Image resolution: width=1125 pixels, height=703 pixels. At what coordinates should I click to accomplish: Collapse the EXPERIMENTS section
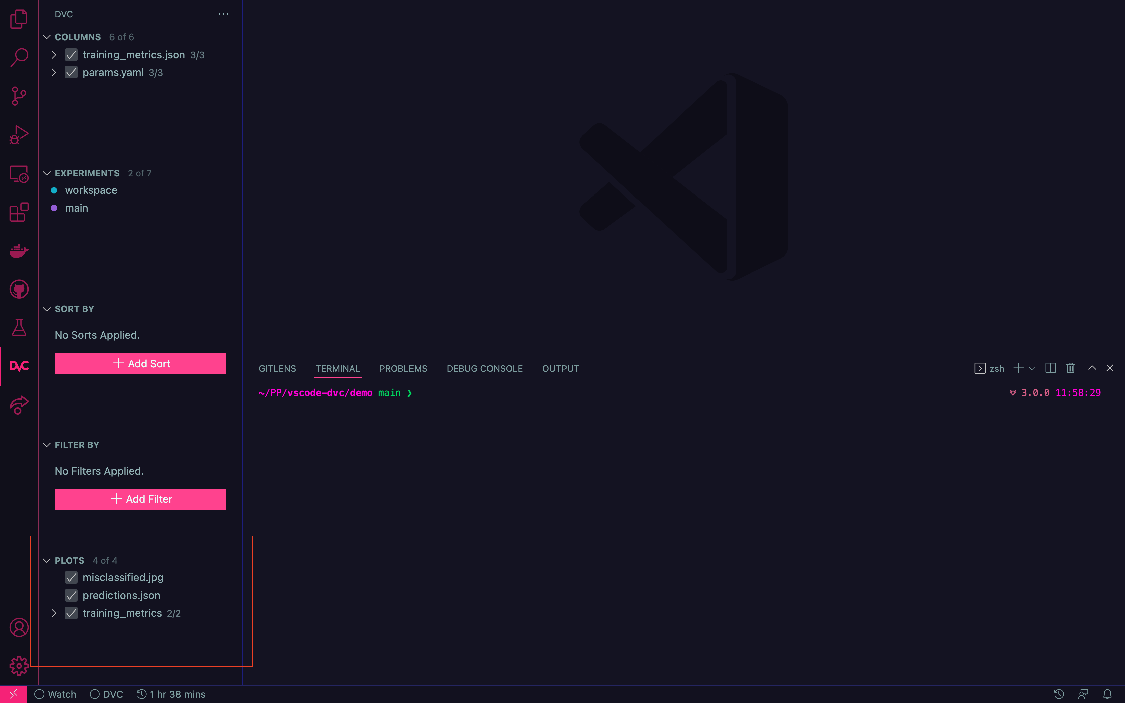(47, 173)
